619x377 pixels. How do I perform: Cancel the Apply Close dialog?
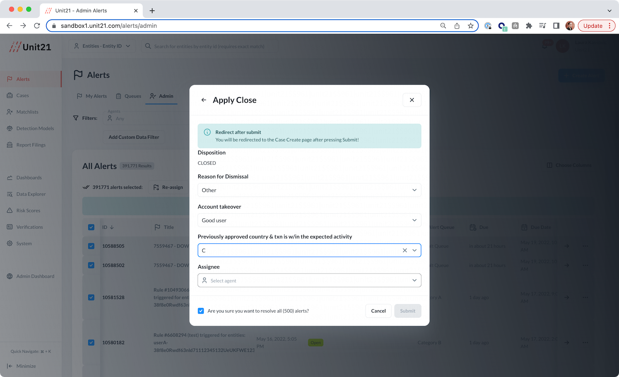378,311
